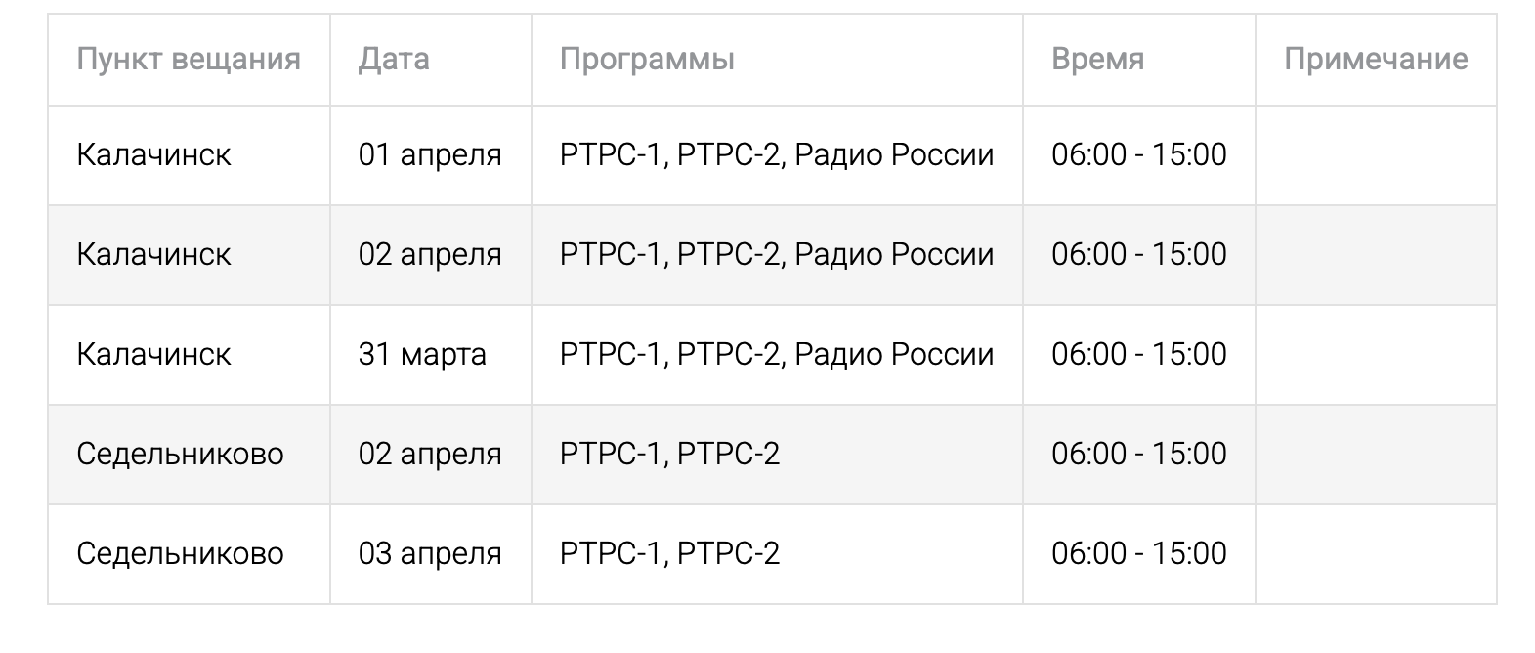Click Калачинск's '02 апреля' date cell
The image size is (1535, 653).
click(430, 254)
